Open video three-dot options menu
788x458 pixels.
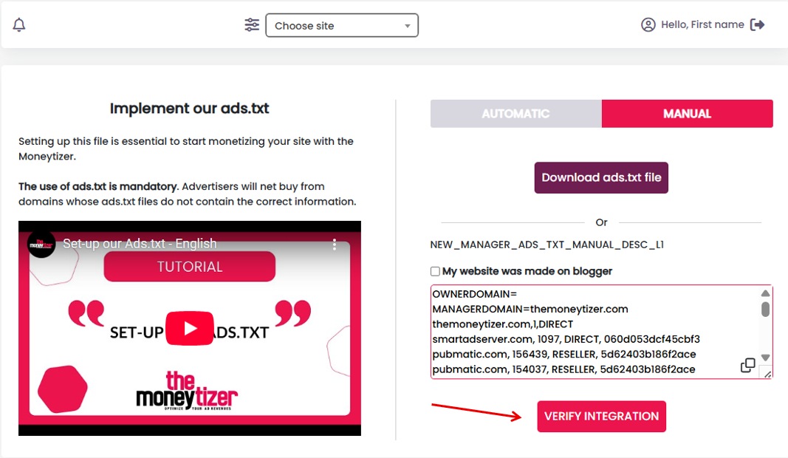point(335,245)
